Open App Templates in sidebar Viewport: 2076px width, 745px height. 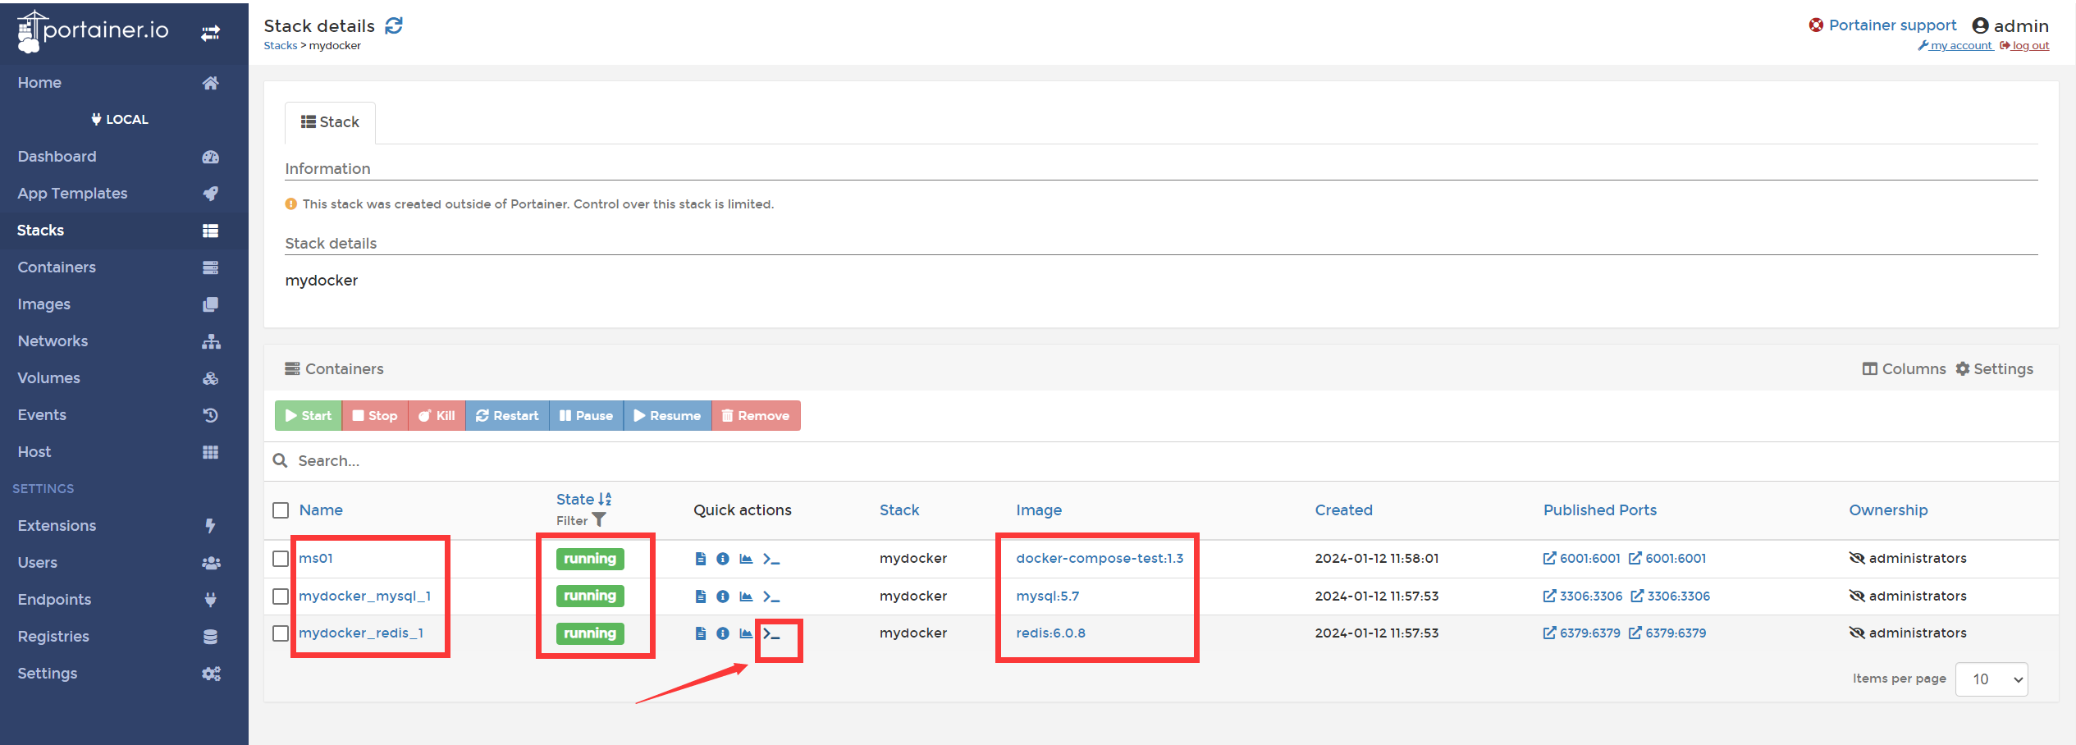click(124, 194)
